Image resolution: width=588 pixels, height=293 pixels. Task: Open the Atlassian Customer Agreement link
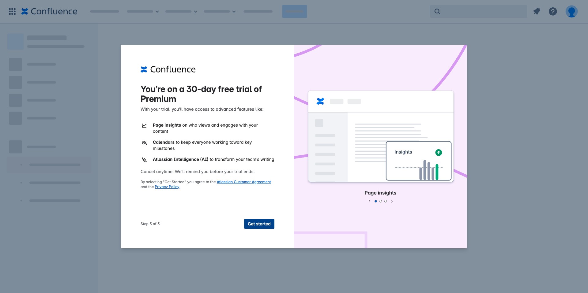tap(244, 182)
